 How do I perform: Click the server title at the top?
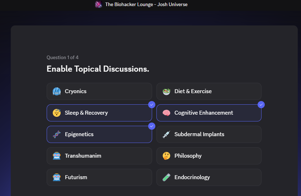pyautogui.click(x=146, y=4)
